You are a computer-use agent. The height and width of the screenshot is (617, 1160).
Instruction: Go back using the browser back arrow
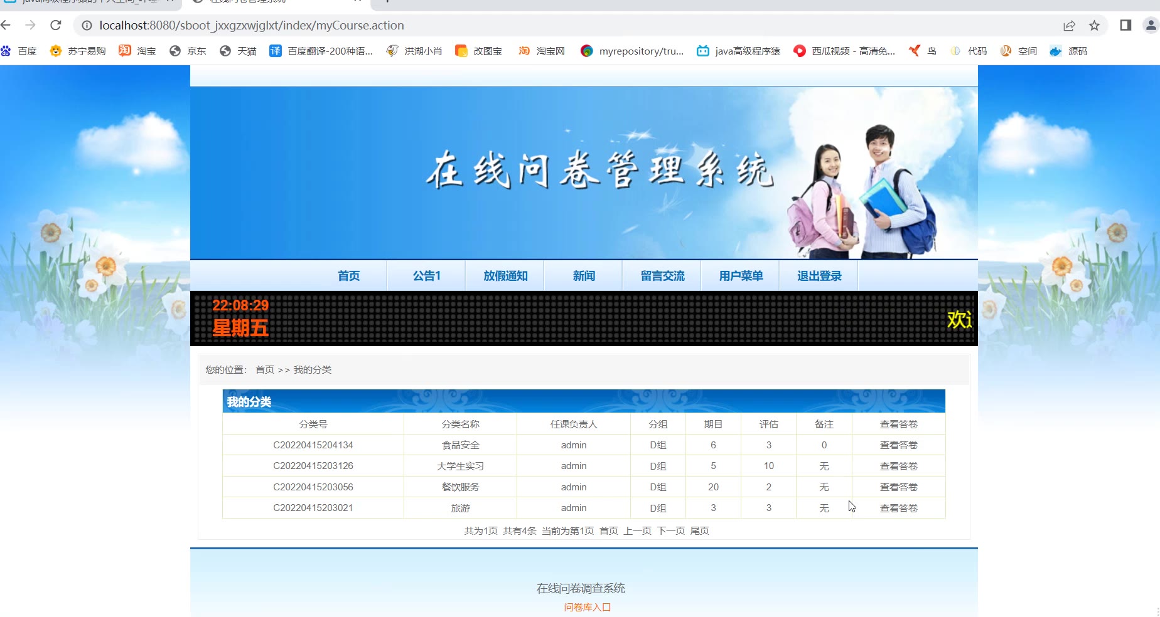coord(6,25)
